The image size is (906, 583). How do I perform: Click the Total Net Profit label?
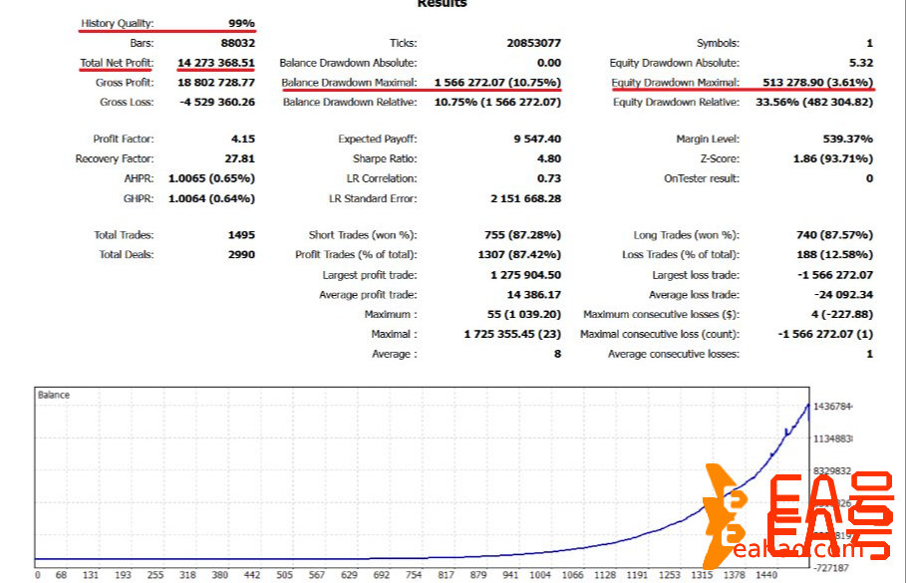tap(117, 63)
